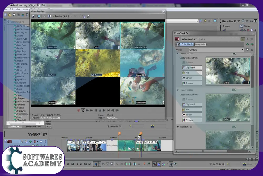
Task: Click the New project icon in main toolbar
Action: click(6, 15)
